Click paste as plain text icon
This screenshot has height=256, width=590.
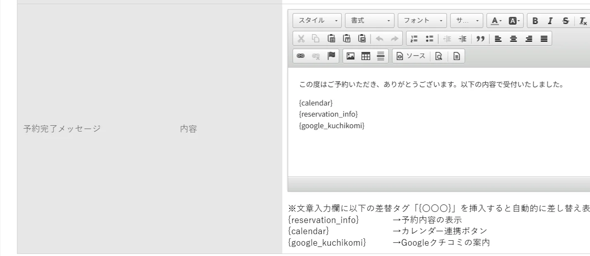347,39
